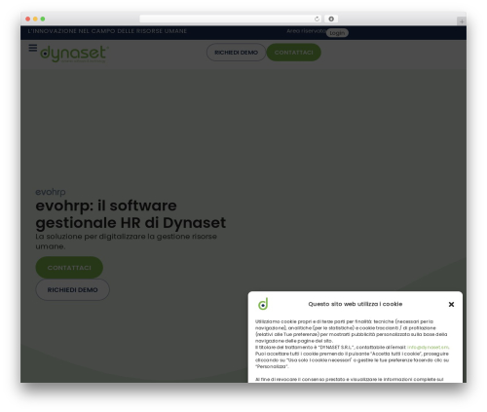Open a new browser tab with plus
The width and height of the screenshot is (487, 412).
(x=462, y=21)
